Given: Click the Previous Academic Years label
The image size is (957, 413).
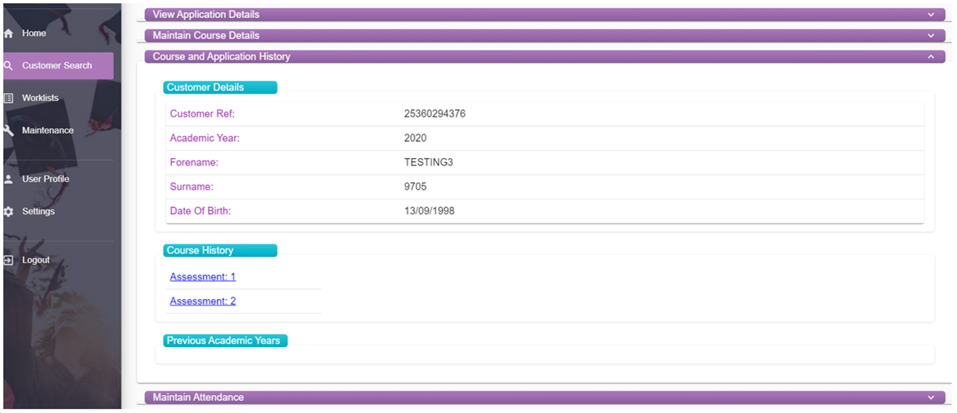Looking at the screenshot, I should (225, 341).
